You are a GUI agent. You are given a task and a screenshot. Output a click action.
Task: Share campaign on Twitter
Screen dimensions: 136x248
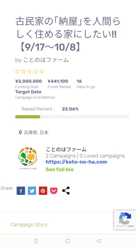click(32, 190)
